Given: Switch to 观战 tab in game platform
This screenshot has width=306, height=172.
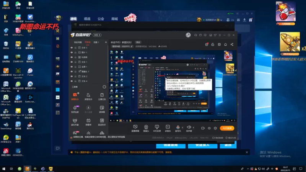Looking at the screenshot, I should [87, 19].
